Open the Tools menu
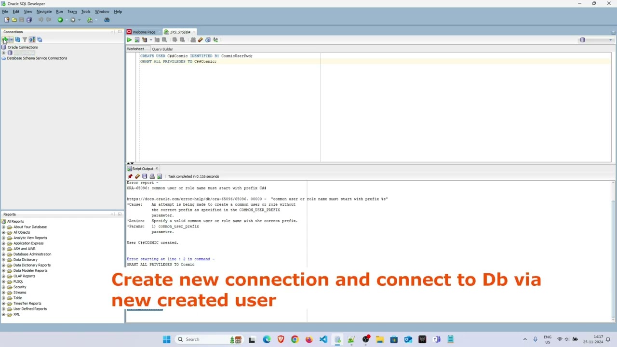This screenshot has height=347, width=617. (85, 12)
